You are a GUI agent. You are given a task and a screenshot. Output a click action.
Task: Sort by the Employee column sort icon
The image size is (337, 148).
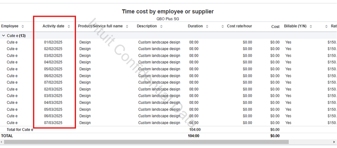(23, 26)
